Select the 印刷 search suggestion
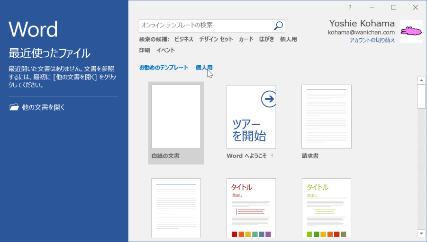The width and height of the screenshot is (427, 242). [145, 50]
